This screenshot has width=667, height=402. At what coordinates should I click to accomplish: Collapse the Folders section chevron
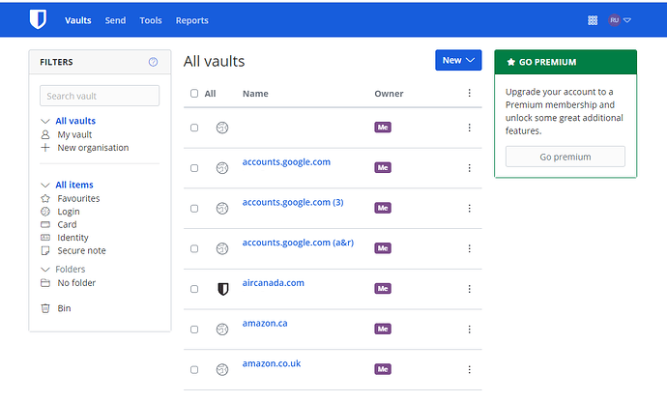45,270
